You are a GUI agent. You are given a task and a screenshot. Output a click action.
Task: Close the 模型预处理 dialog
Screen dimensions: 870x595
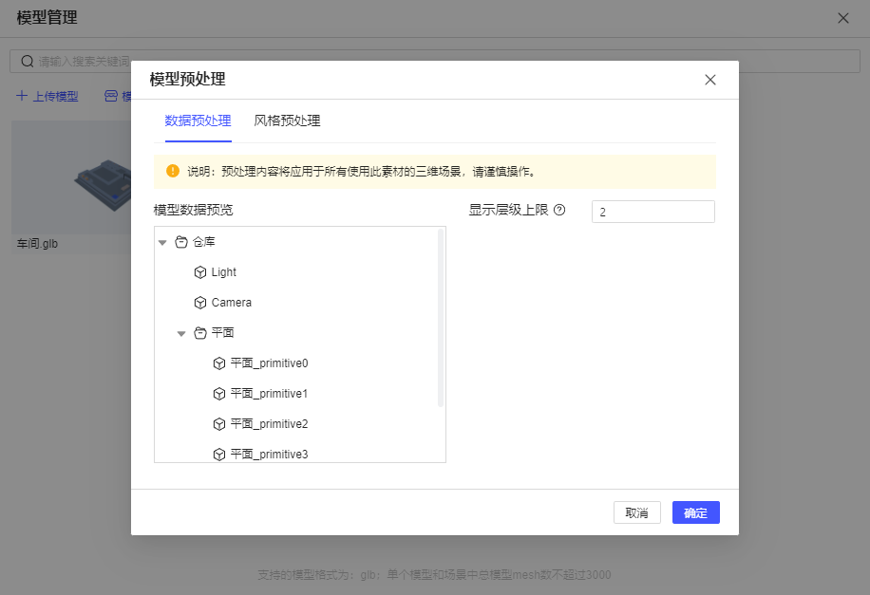click(710, 80)
